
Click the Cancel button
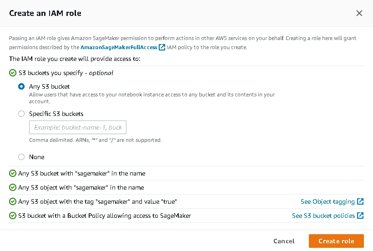click(x=284, y=241)
